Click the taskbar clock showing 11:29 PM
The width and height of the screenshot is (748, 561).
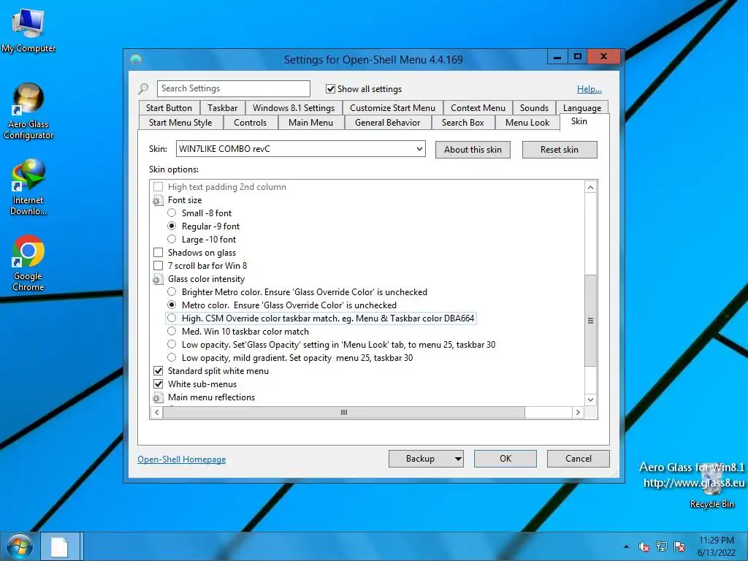pyautogui.click(x=717, y=546)
